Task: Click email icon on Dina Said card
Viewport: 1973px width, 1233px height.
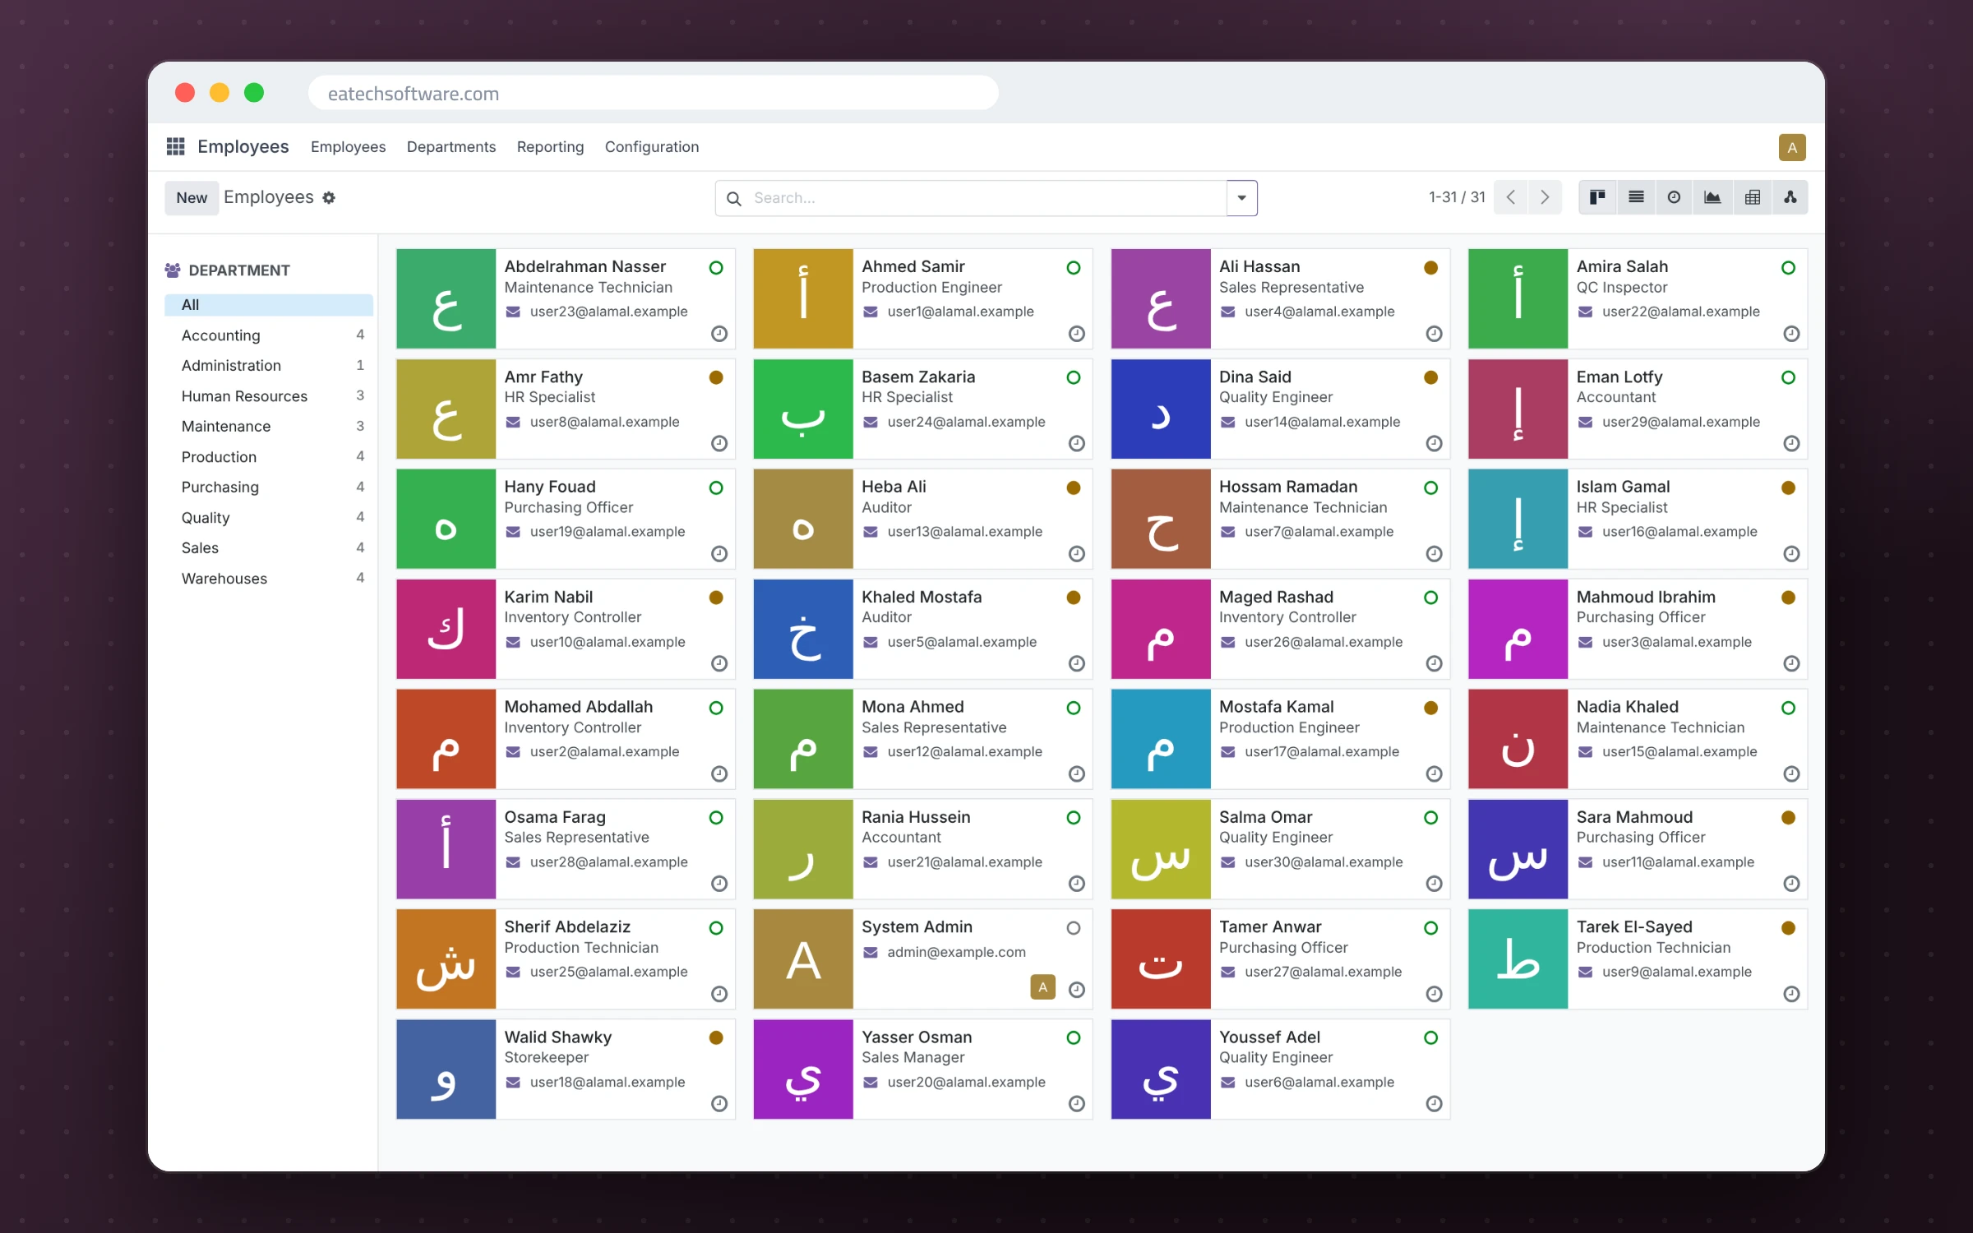Action: click(x=1228, y=422)
